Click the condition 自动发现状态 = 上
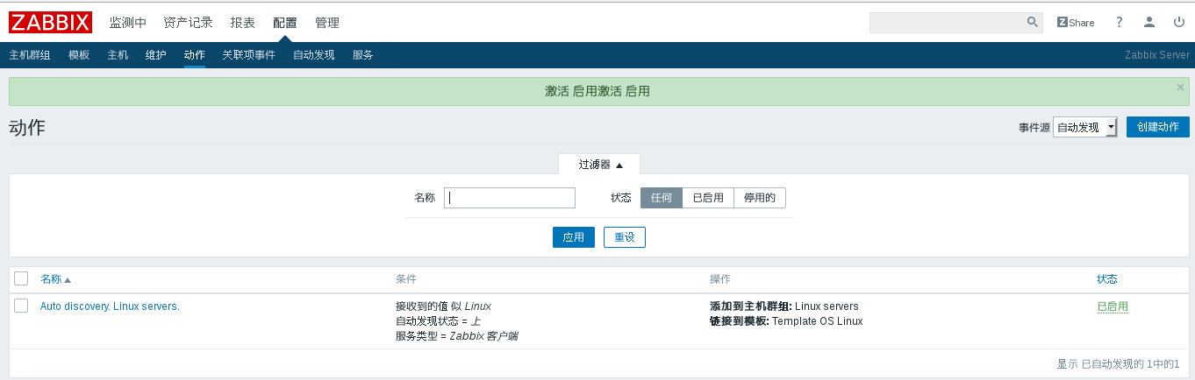 438,321
